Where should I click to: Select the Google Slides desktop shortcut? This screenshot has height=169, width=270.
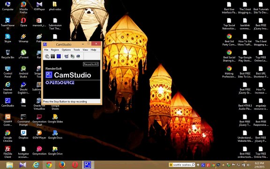[55, 118]
